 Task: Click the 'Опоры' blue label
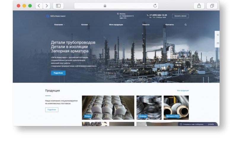pyautogui.click(x=88, y=116)
